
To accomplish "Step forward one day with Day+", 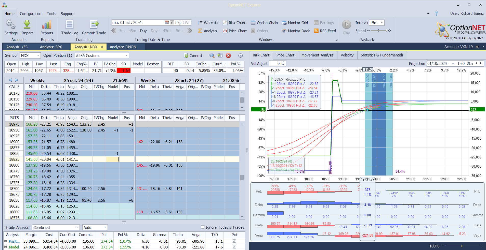I will [155, 31].
